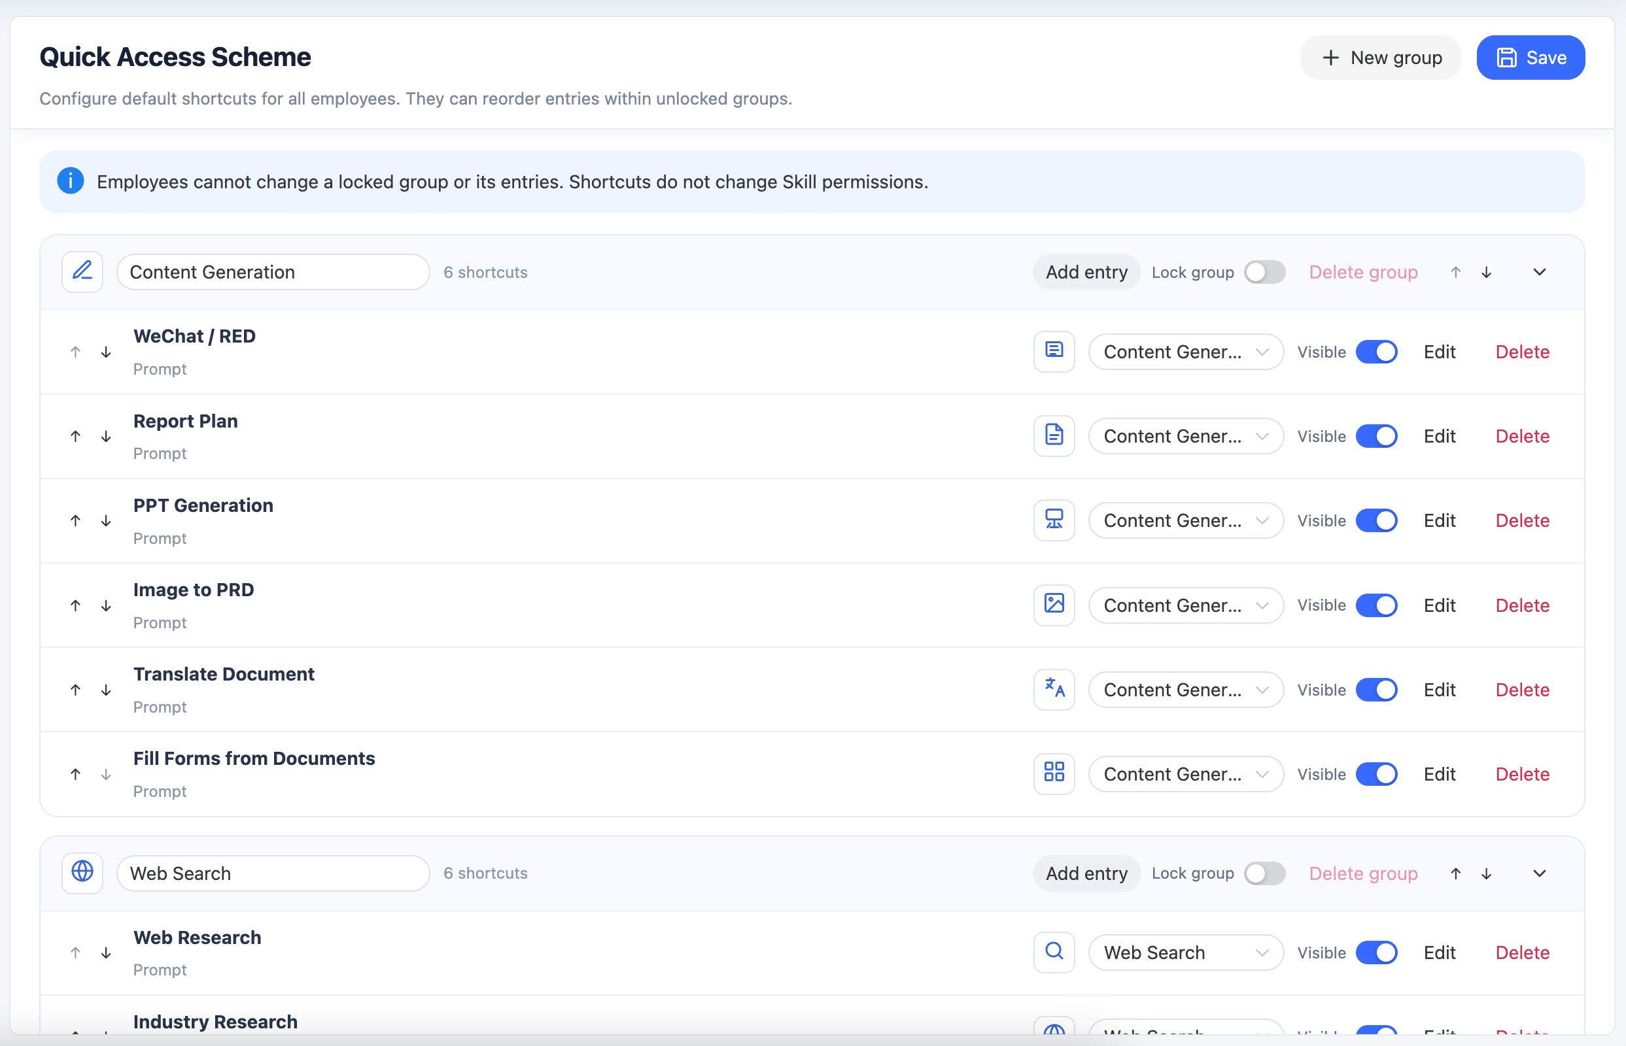
Task: Delete the Content Generation group
Action: (1363, 273)
